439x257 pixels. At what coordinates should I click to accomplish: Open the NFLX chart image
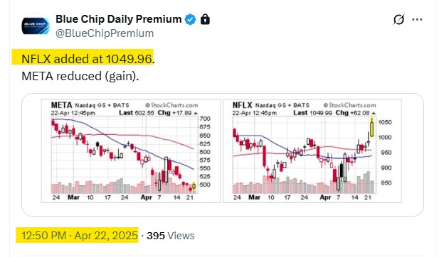pyautogui.click(x=312, y=151)
